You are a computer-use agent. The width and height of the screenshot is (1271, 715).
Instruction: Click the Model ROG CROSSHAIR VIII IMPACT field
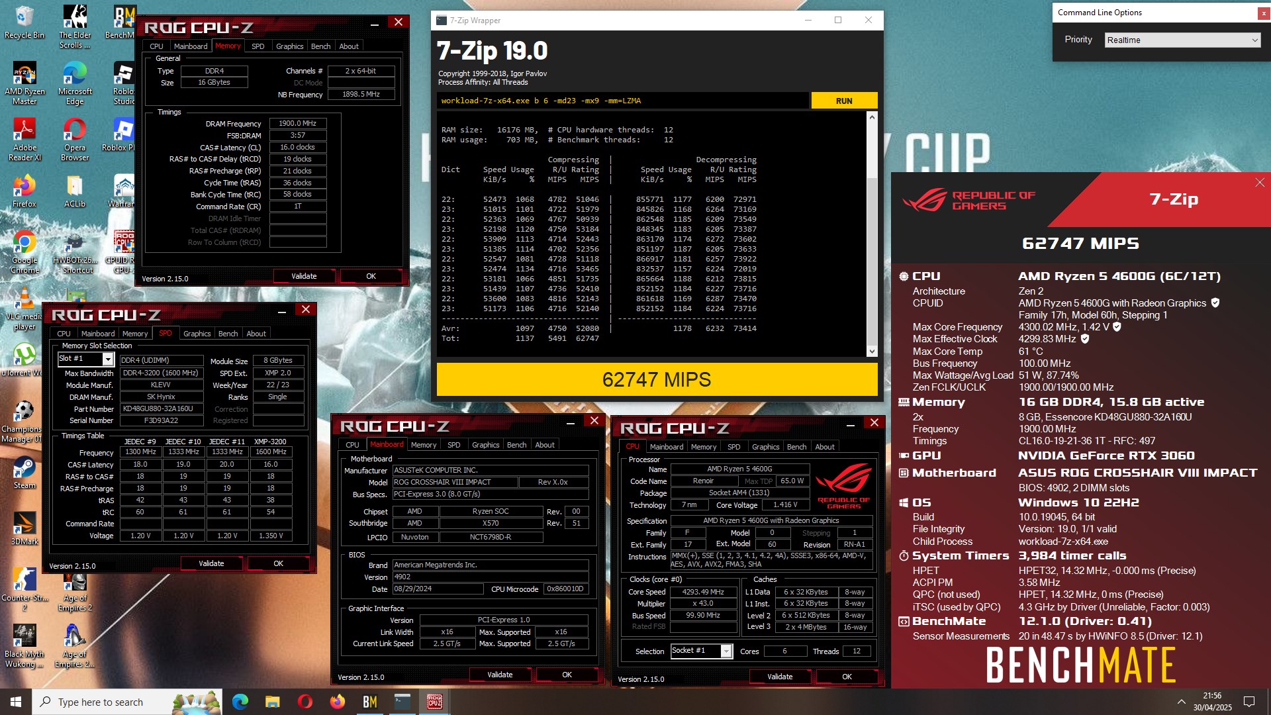pyautogui.click(x=454, y=482)
